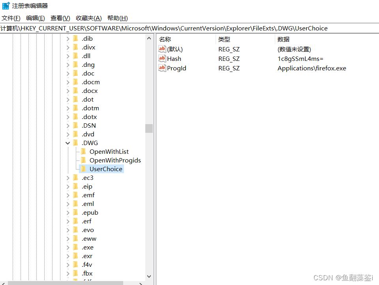Click the Registry Editor title bar icon

(6, 6)
